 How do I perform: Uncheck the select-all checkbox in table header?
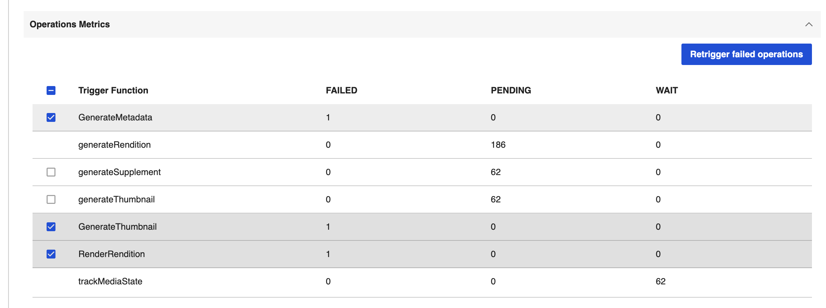coord(51,90)
